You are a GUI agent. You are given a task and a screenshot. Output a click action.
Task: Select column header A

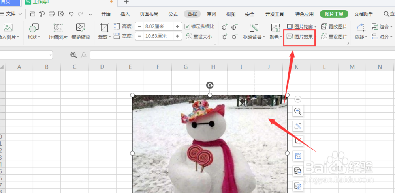point(19,67)
